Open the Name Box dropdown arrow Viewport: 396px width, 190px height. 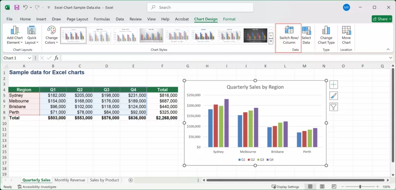[29, 58]
